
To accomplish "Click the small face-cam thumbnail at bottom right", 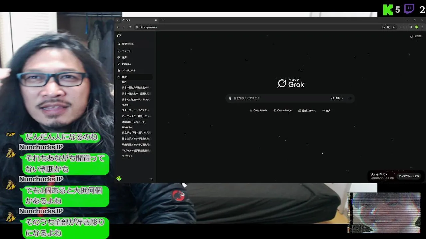I will point(384,213).
